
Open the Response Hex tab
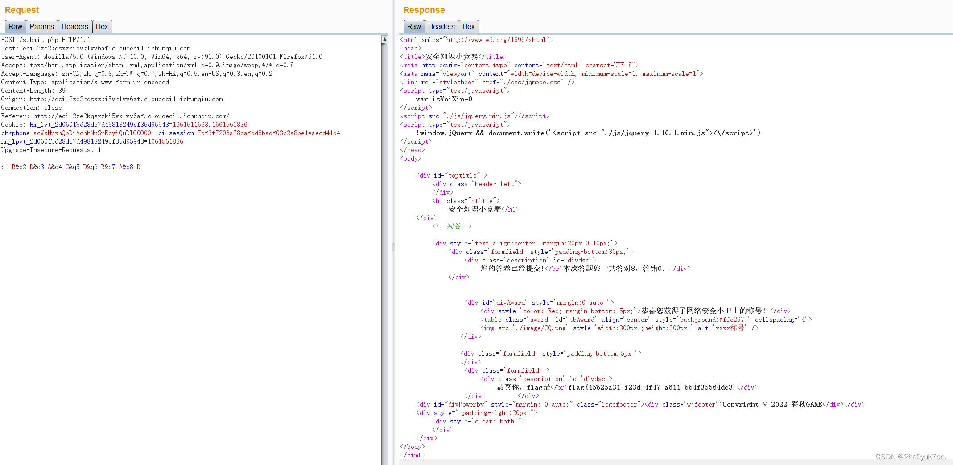tap(468, 26)
